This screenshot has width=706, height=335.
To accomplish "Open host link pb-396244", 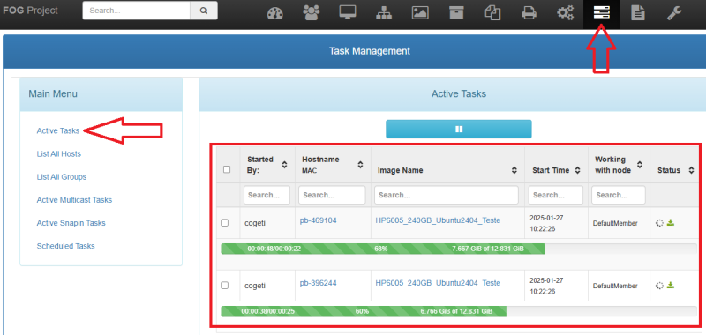I will click(x=319, y=283).
